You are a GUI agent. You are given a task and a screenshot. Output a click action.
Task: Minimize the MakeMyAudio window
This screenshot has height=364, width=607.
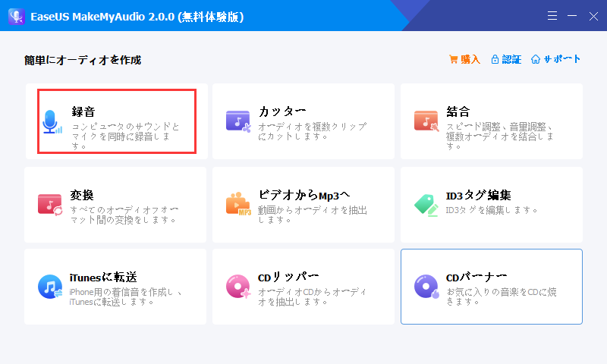[572, 16]
